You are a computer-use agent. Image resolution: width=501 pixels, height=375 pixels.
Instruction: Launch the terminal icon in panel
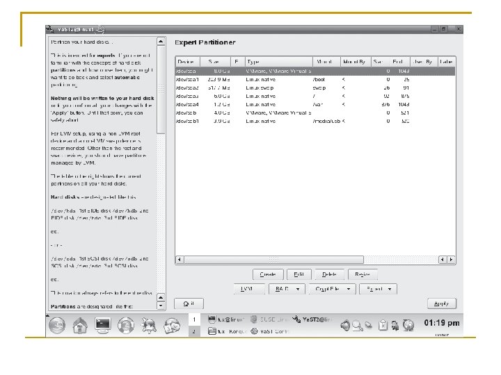pos(103,326)
